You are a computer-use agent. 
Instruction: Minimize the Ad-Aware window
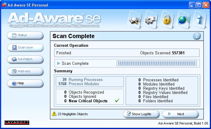point(192,5)
